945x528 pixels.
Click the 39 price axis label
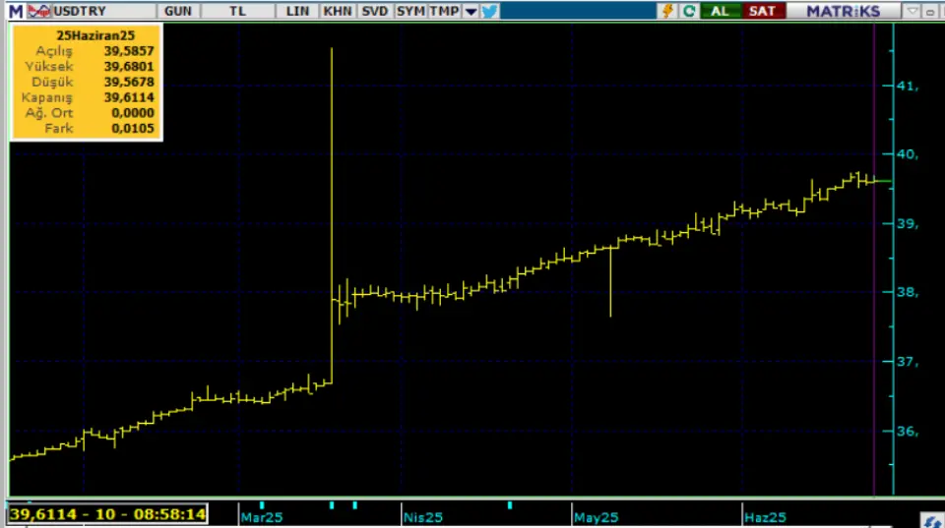pyautogui.click(x=907, y=224)
